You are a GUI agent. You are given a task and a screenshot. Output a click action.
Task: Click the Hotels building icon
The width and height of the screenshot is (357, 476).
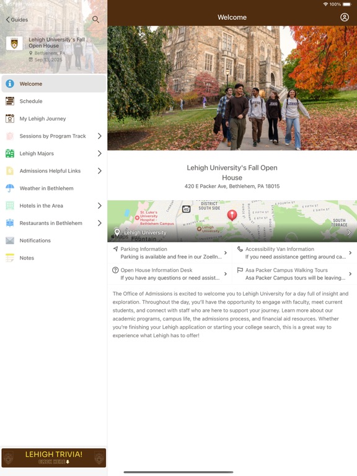point(10,206)
